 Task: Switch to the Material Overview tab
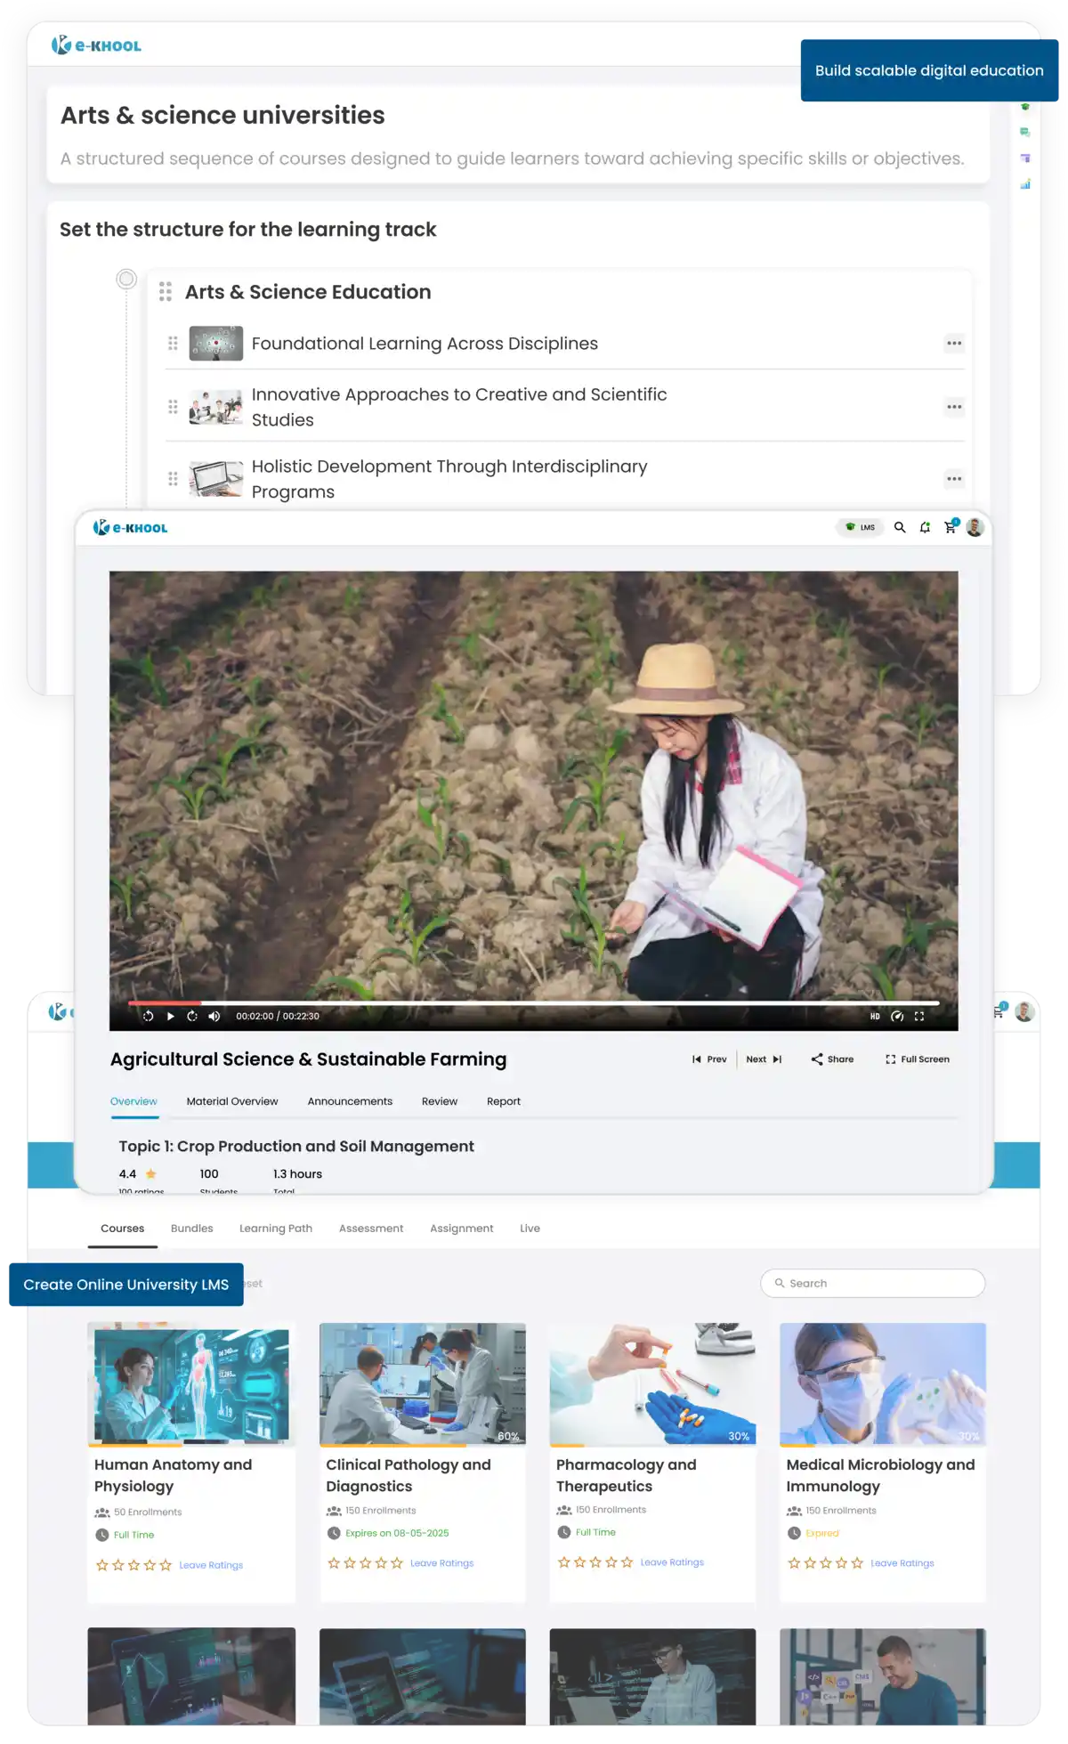click(x=232, y=1101)
